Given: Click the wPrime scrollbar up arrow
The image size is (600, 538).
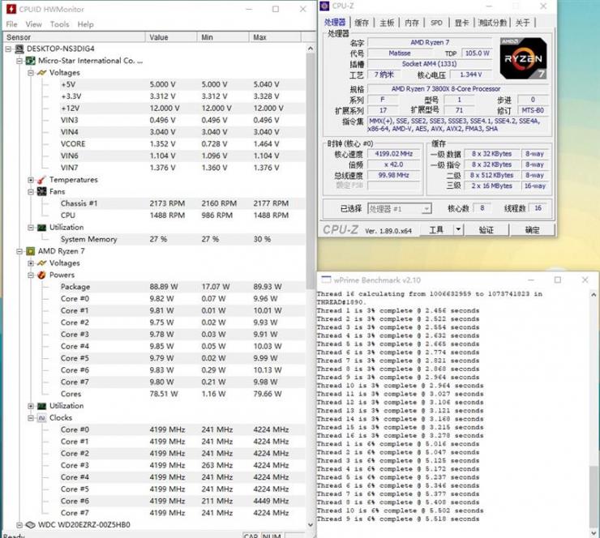Looking at the screenshot, I should [x=594, y=295].
